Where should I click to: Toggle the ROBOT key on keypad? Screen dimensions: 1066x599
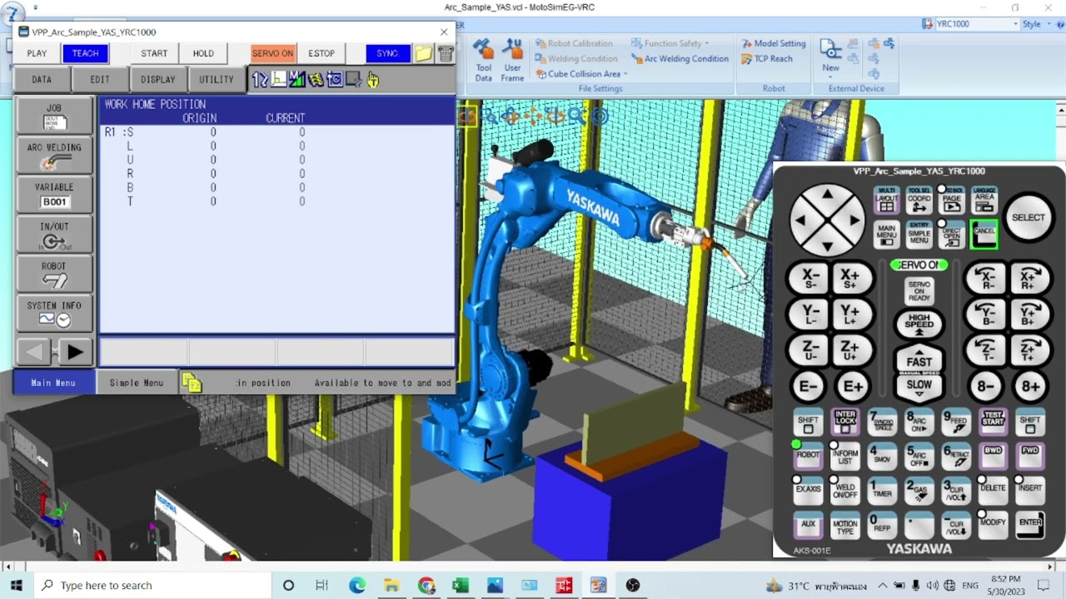pos(808,455)
